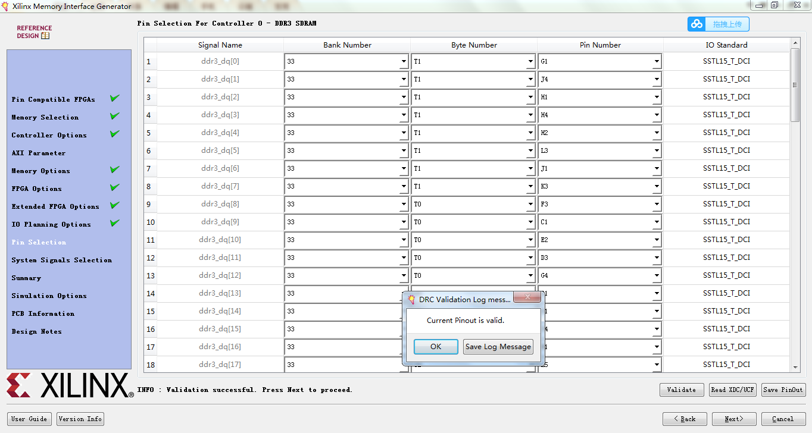Image resolution: width=812 pixels, height=433 pixels.
Task: Open the Byte Number dropdown for ddr3_dq[10]
Action: point(530,240)
